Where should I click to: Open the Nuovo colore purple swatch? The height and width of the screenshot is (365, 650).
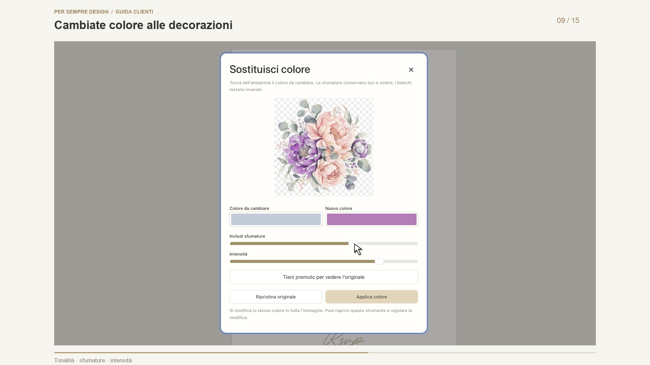pos(372,219)
